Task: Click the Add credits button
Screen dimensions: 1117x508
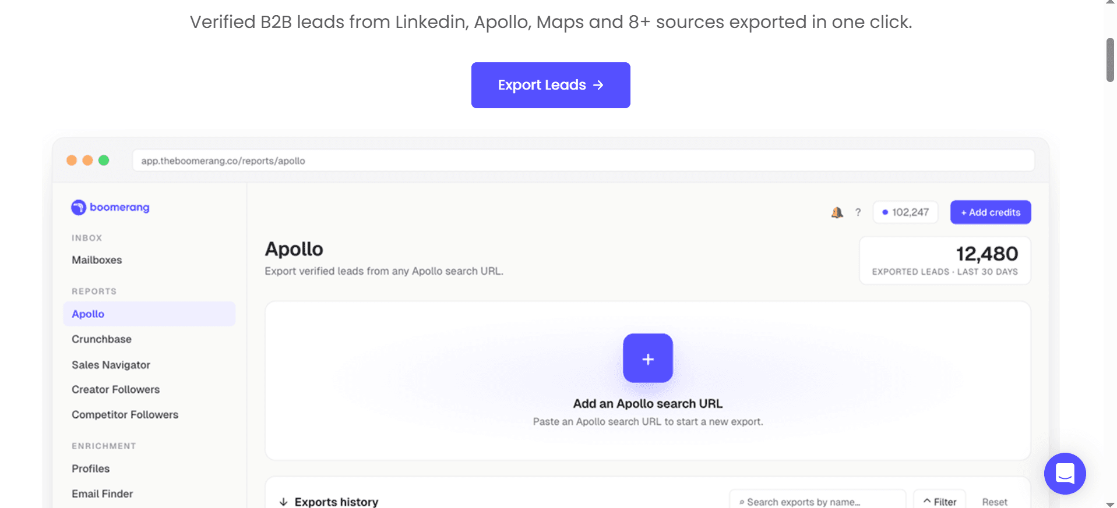Action: pyautogui.click(x=991, y=212)
